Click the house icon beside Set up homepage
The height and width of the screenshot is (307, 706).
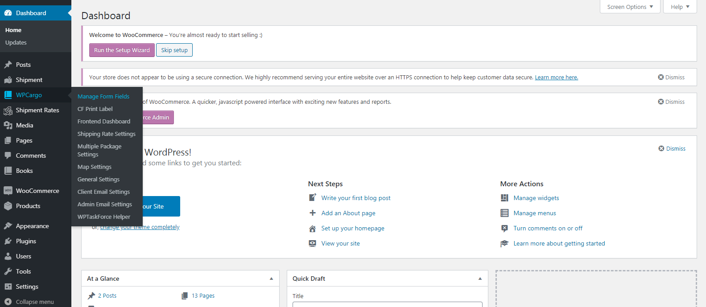[313, 229]
